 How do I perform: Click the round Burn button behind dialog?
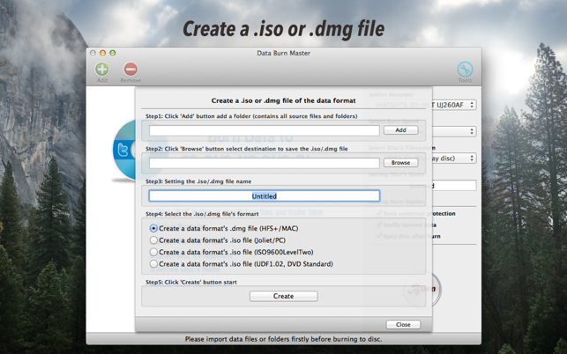coord(423,289)
